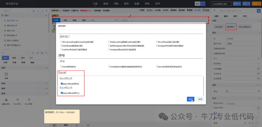Open the 保存 dropdown arrow in the top bar
The height and width of the screenshot is (127, 262).
point(240,4)
